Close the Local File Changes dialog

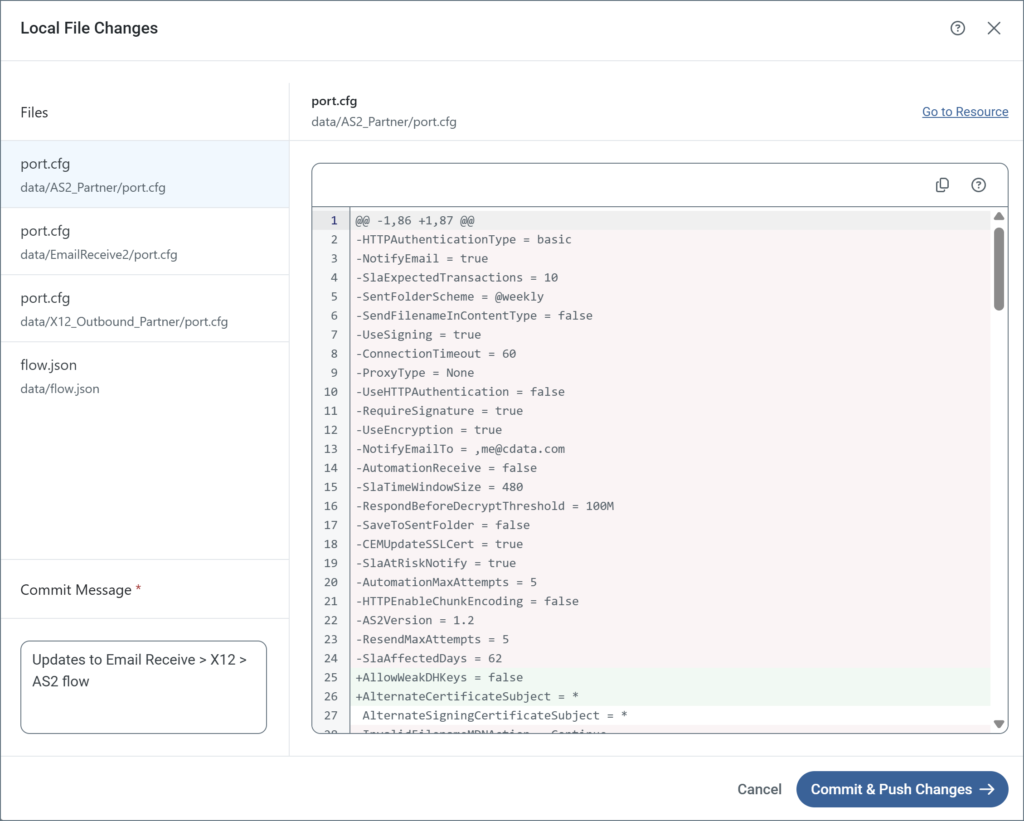[x=994, y=29]
